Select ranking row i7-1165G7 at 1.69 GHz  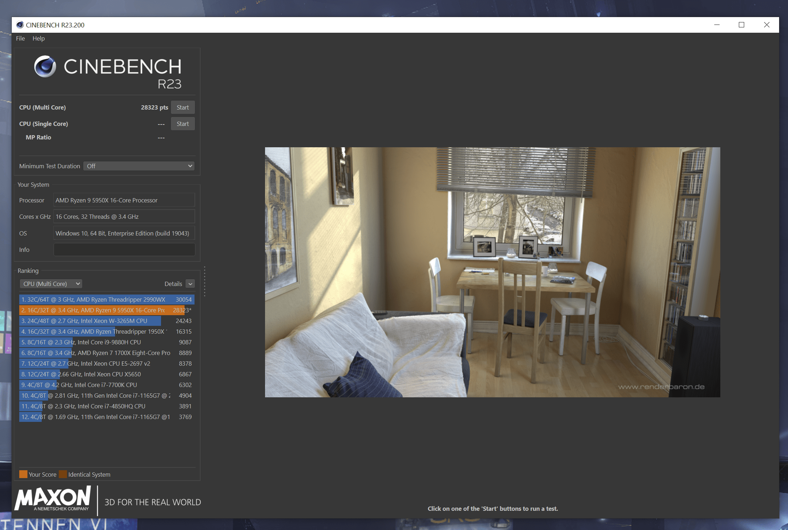tap(107, 417)
